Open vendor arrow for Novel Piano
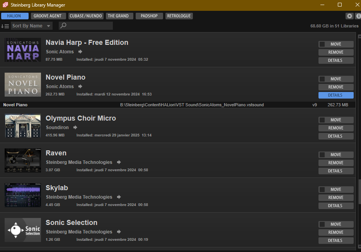The image size is (361, 252). pyautogui.click(x=80, y=86)
